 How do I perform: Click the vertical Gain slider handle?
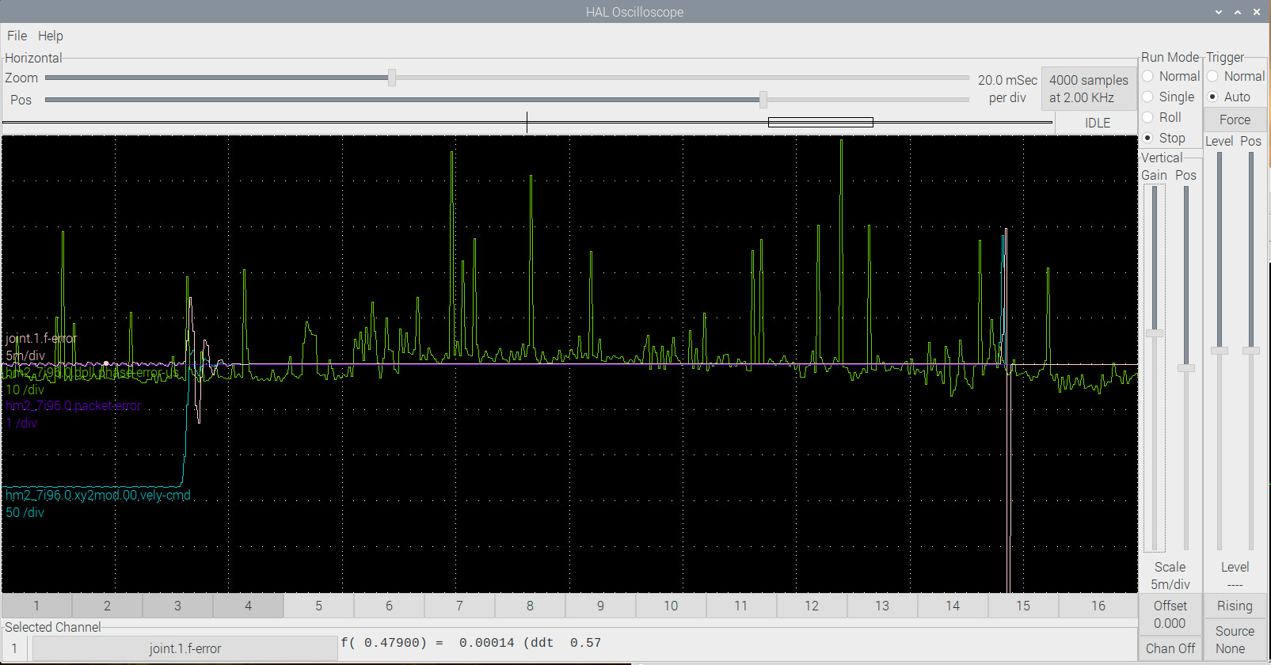(1155, 333)
